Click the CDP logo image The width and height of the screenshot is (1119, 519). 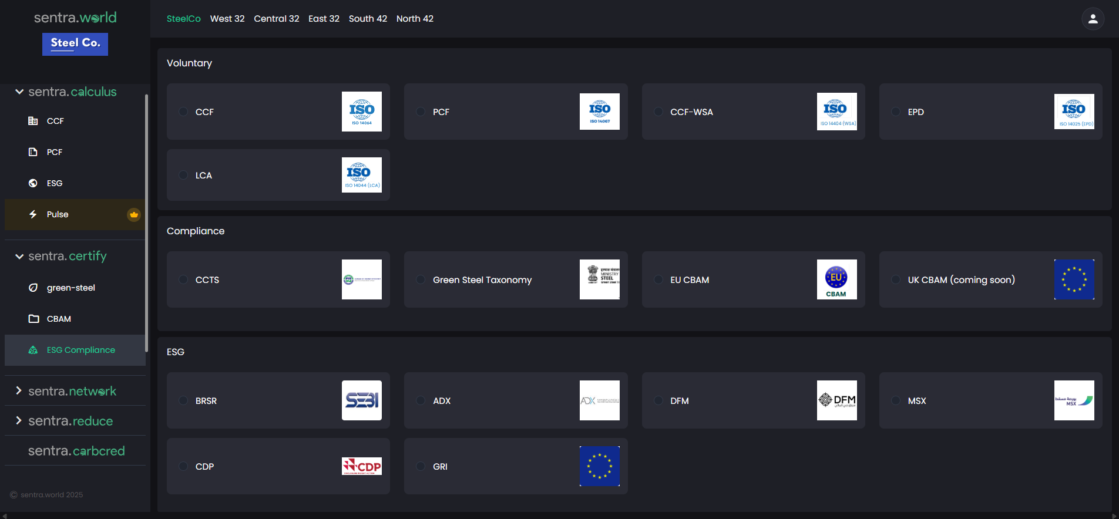tap(362, 466)
